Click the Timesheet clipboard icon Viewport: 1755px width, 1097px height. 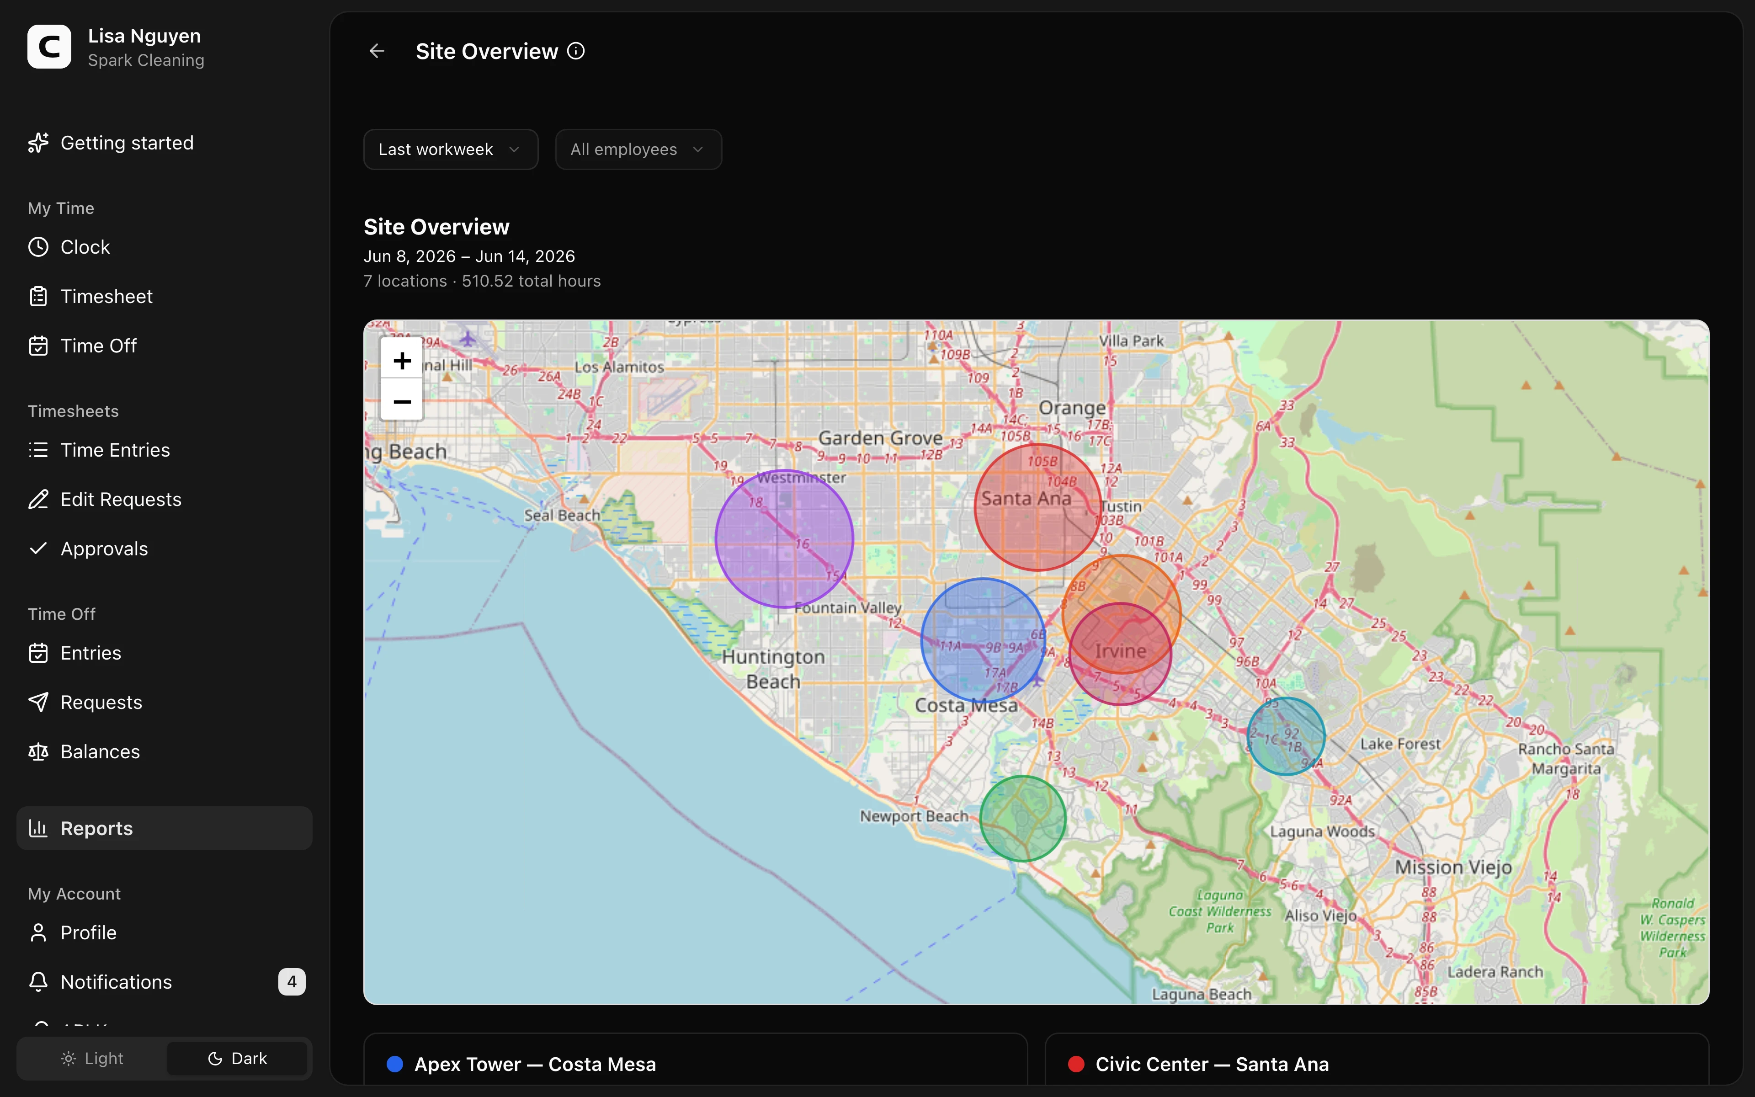click(x=38, y=296)
